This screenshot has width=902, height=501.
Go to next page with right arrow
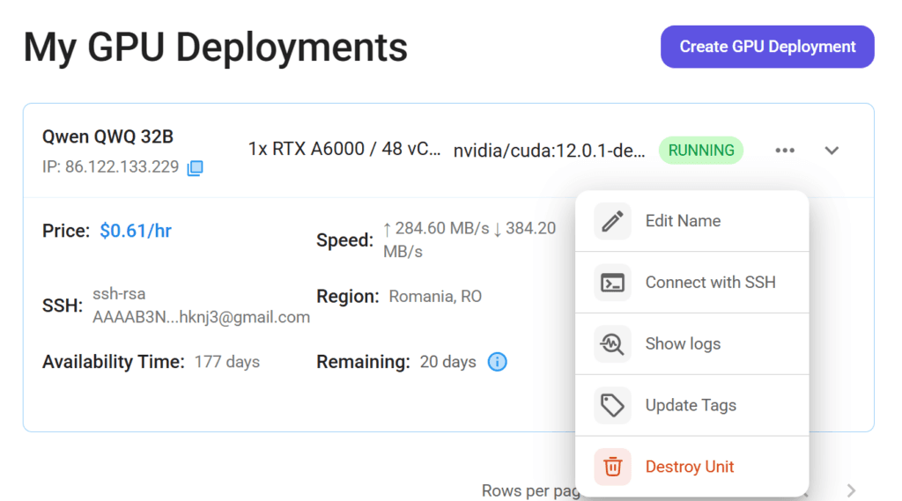pos(851,490)
